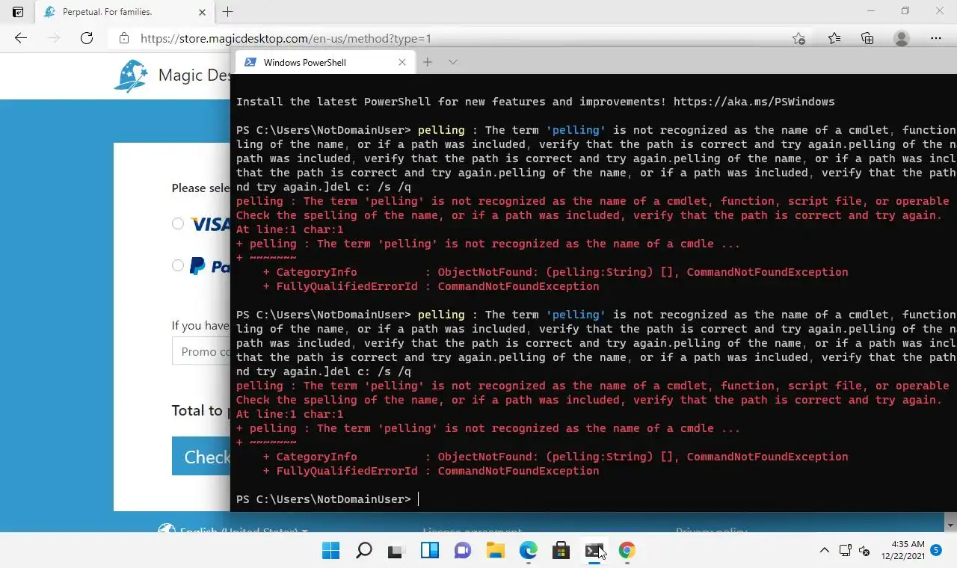Screen dimensions: 957x568
Task: Add a new terminal tab
Action: pyautogui.click(x=428, y=63)
